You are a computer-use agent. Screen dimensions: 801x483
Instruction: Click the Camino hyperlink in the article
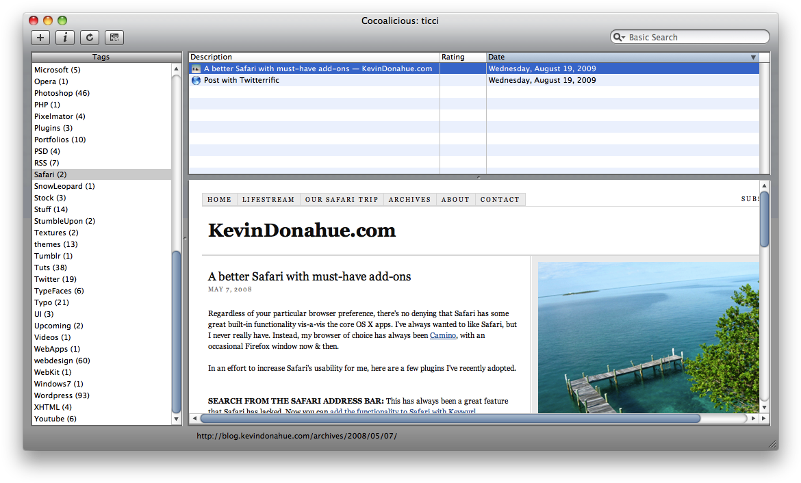(443, 335)
